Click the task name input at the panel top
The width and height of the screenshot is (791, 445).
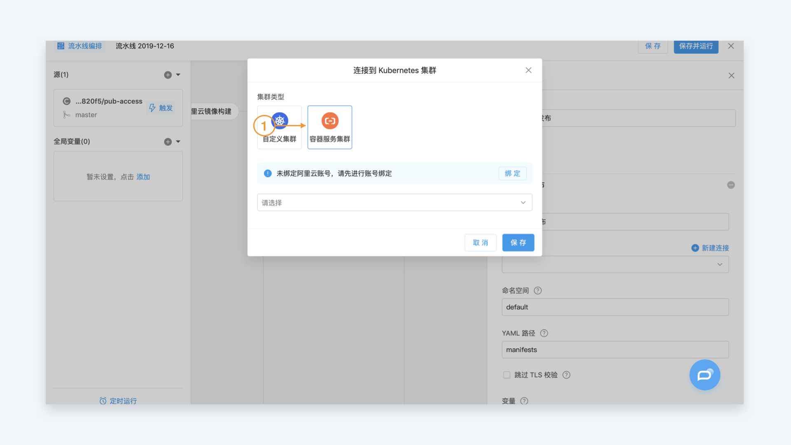(x=639, y=118)
